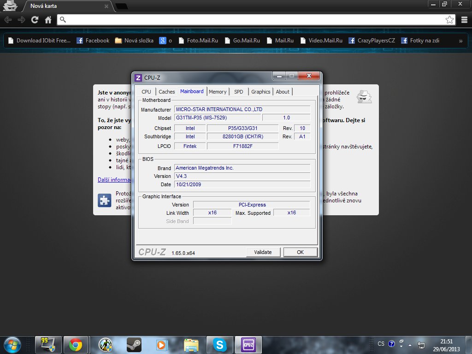Bookmark this page with the star icon
Image resolution: width=472 pixels, height=354 pixels.
coord(449,20)
